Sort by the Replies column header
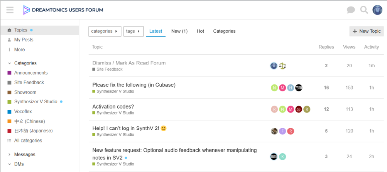 tap(326, 47)
